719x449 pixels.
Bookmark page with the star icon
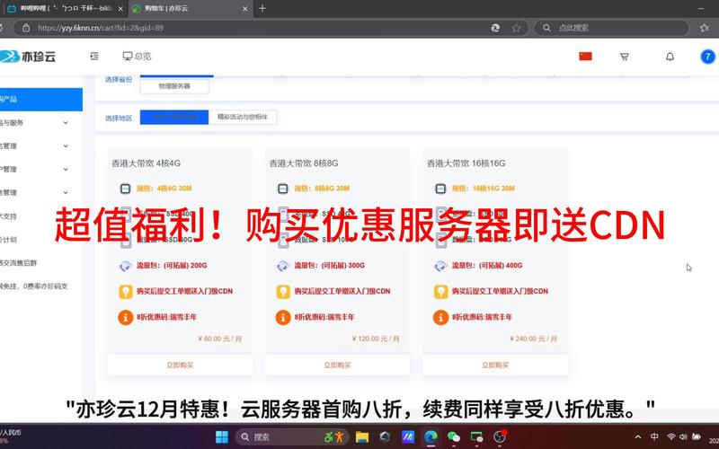(x=516, y=28)
